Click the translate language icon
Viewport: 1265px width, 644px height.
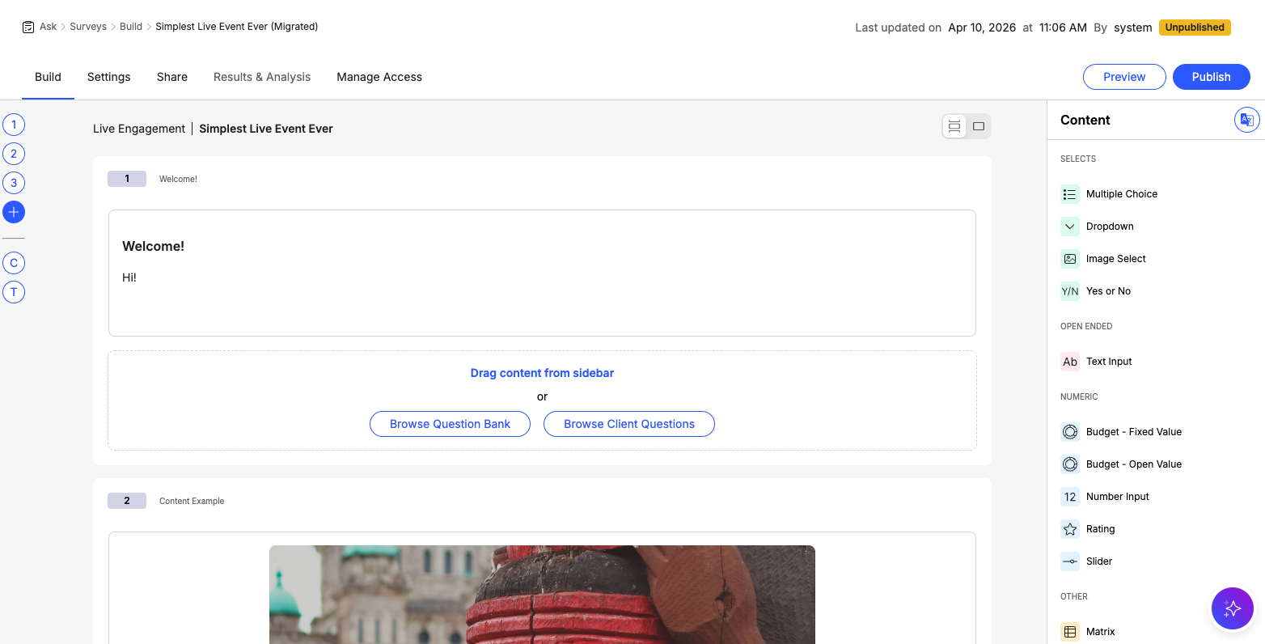pyautogui.click(x=1246, y=120)
